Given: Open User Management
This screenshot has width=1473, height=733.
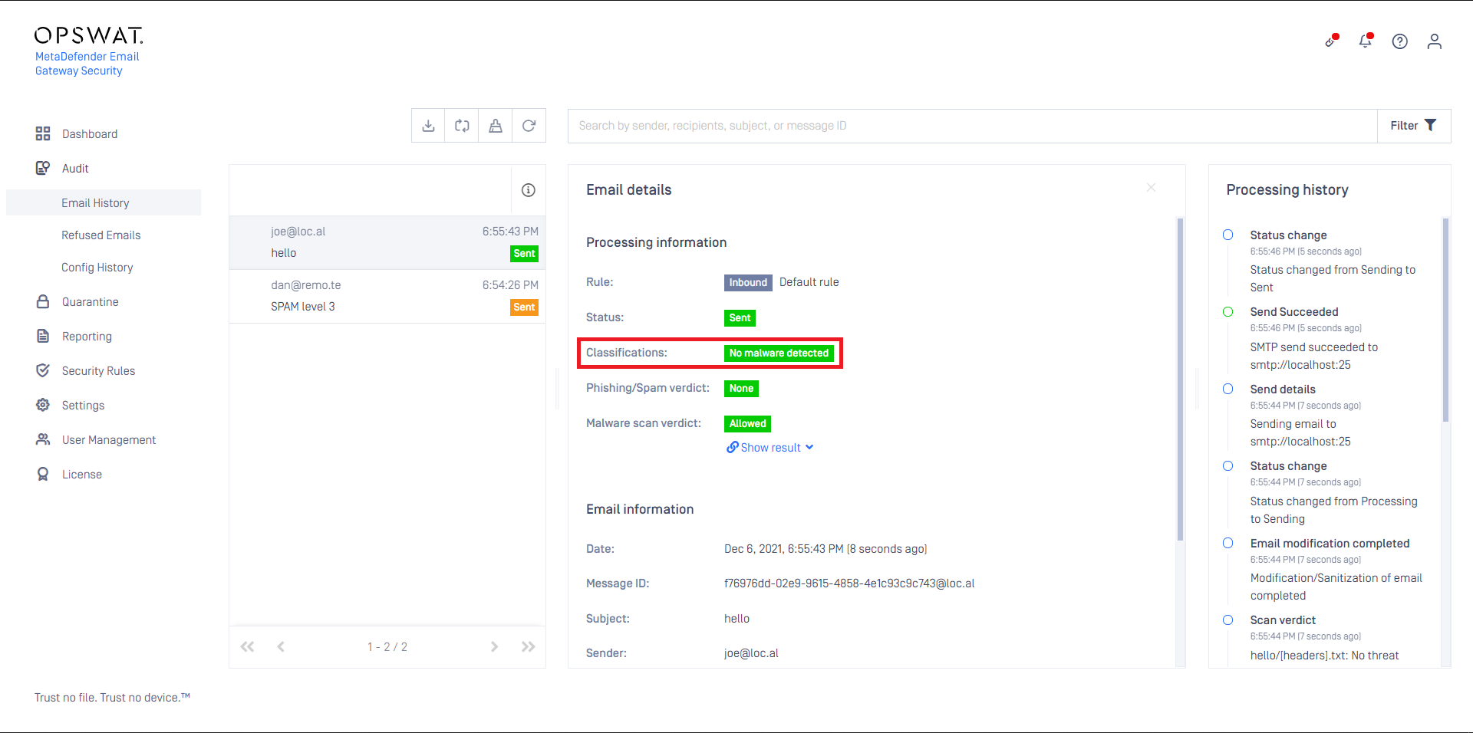Looking at the screenshot, I should (108, 440).
